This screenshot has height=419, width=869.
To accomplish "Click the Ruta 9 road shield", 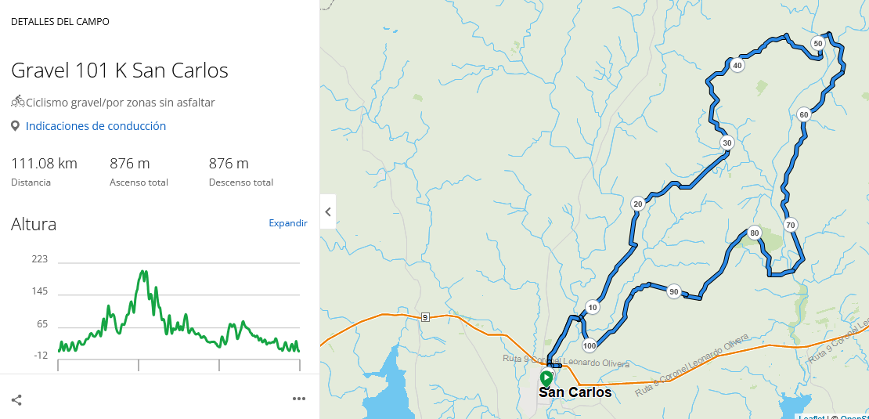I will point(425,317).
